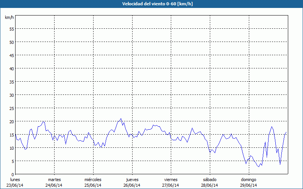Click the chart title 'Velocidad del viento 0-60'

point(151,4)
